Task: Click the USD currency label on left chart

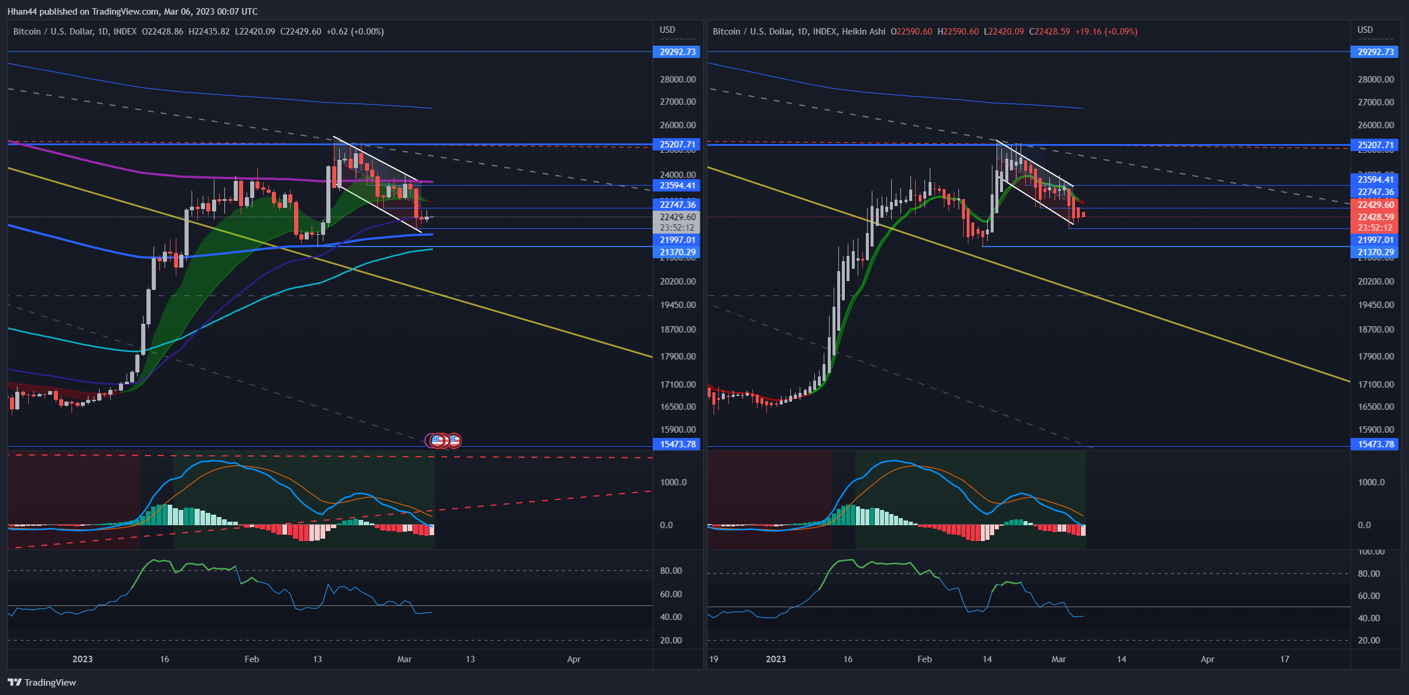Action: pos(667,30)
